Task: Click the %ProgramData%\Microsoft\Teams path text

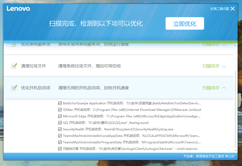Action: click(x=171, y=142)
